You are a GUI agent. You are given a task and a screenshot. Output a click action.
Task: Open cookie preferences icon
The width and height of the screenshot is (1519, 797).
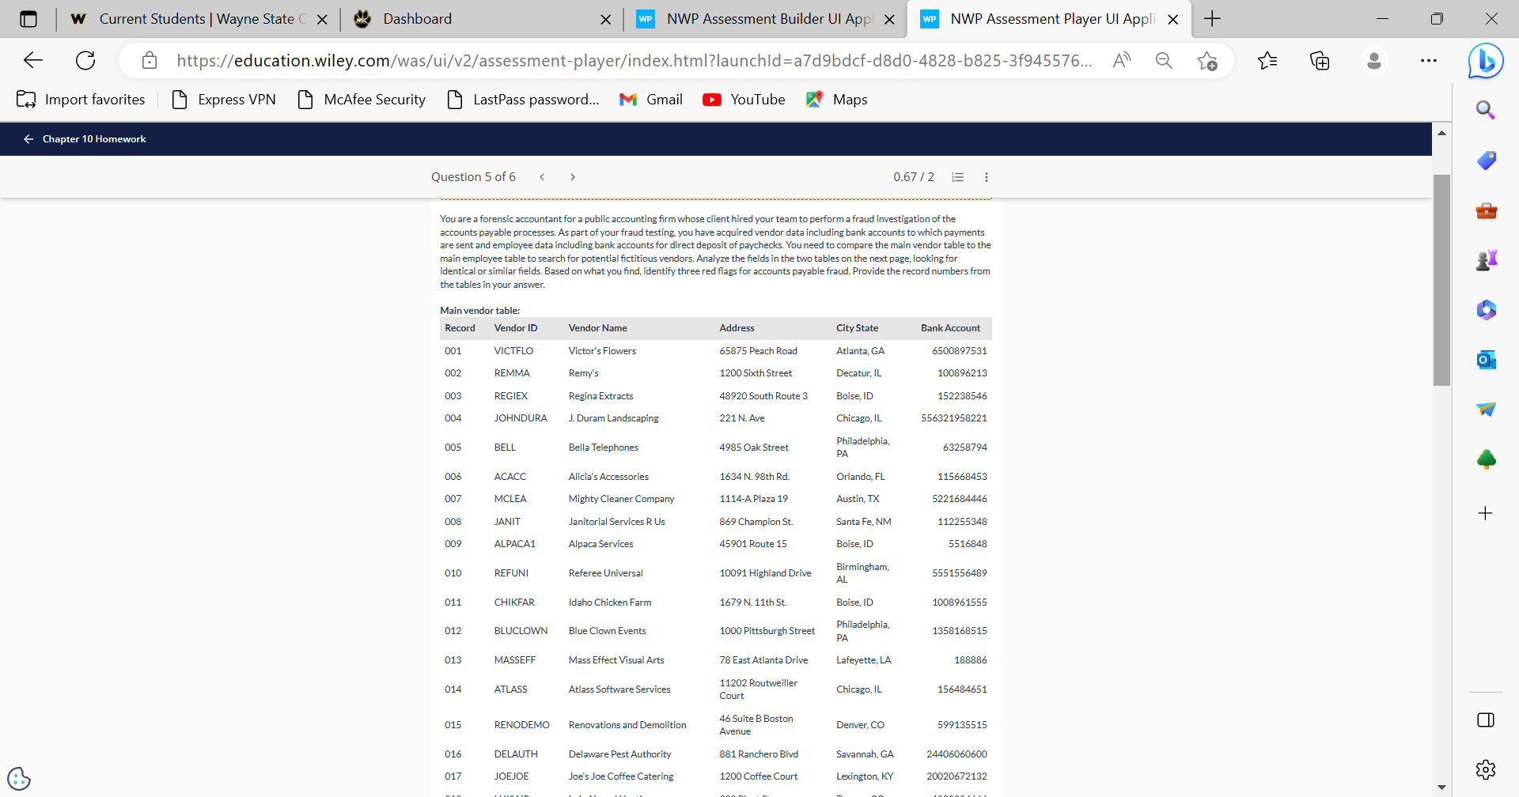coord(19,779)
